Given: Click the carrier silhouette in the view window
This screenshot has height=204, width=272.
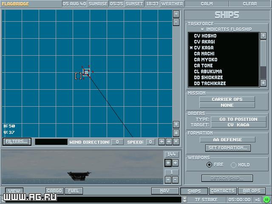Looking at the screenshot, I should pos(79,176).
